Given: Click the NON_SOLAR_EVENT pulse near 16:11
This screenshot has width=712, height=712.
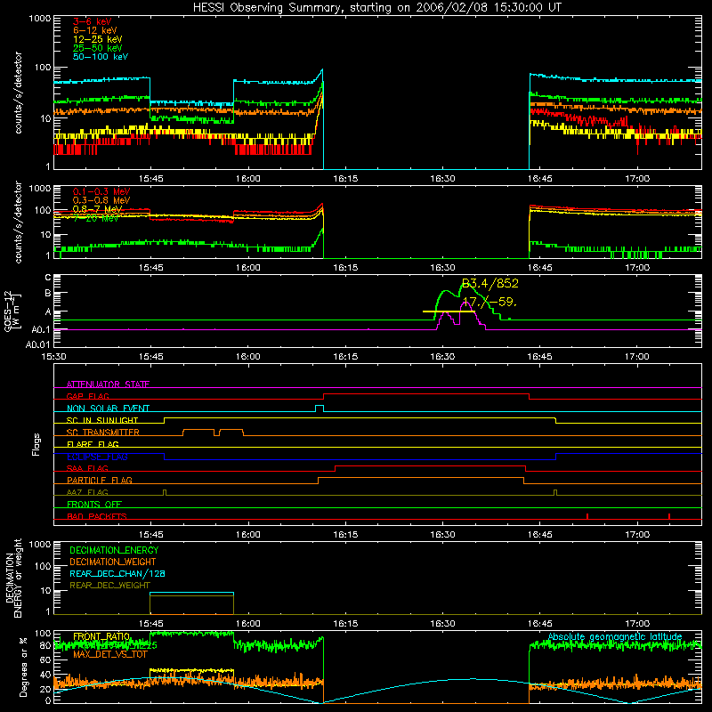Looking at the screenshot, I should 320,408.
